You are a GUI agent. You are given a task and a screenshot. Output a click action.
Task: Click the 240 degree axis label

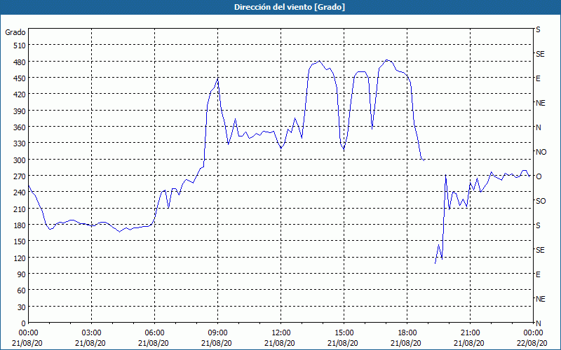20,193
